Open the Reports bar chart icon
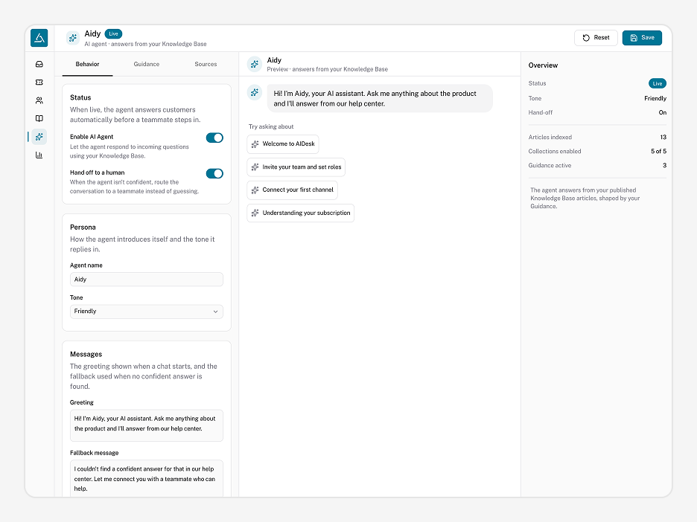 click(x=39, y=155)
